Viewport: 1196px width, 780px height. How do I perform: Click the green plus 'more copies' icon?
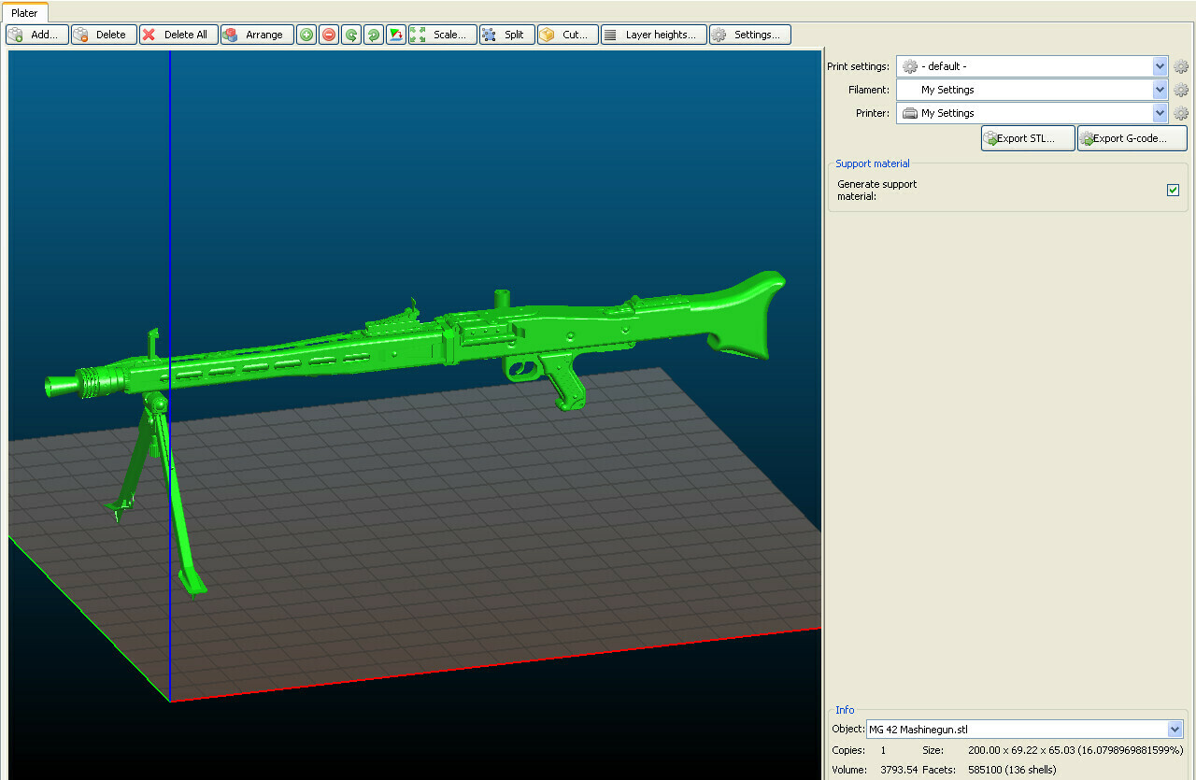click(x=306, y=35)
